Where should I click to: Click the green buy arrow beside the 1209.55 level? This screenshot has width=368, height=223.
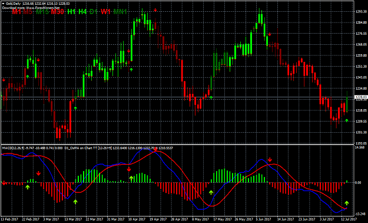(347, 120)
